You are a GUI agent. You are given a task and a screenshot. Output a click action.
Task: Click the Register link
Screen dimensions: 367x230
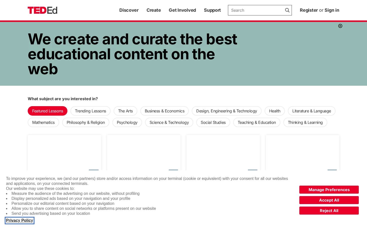click(x=309, y=10)
